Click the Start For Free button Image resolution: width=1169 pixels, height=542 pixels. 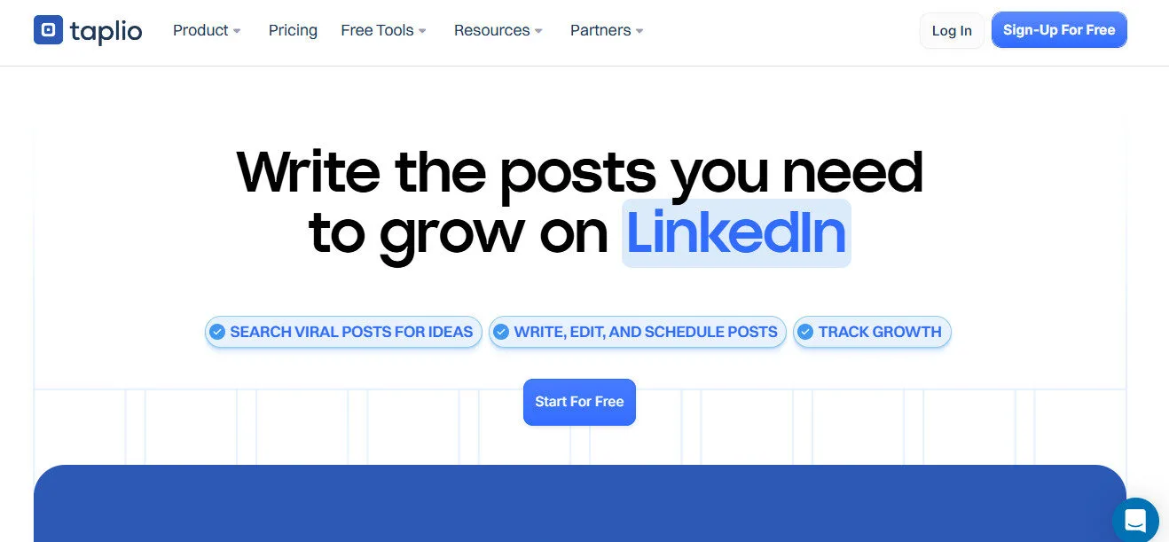tap(579, 402)
